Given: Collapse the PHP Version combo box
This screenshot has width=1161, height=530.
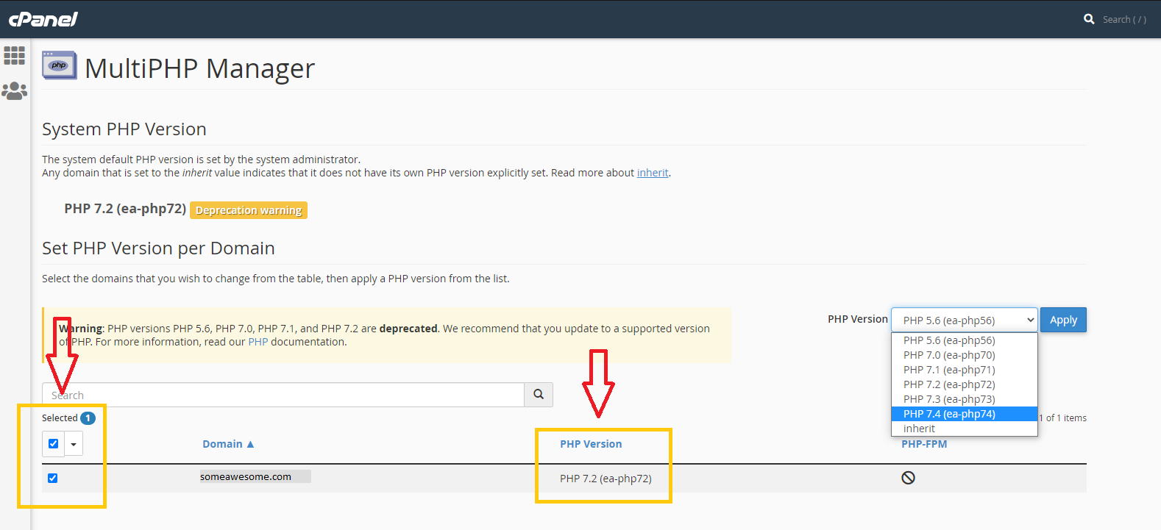Looking at the screenshot, I should pos(964,320).
